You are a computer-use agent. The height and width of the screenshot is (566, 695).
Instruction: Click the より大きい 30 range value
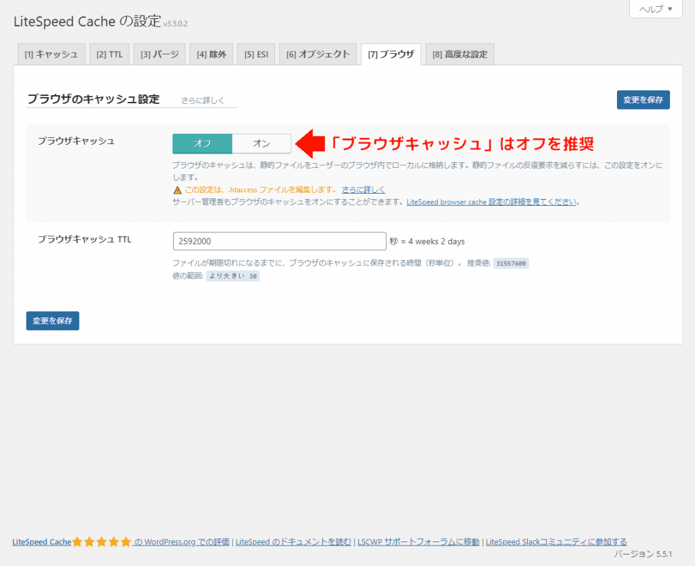point(233,276)
